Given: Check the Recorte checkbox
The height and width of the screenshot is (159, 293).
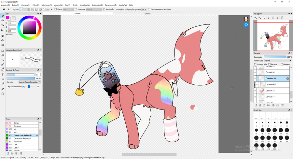Looking at the screenshot, I should click(270, 64).
